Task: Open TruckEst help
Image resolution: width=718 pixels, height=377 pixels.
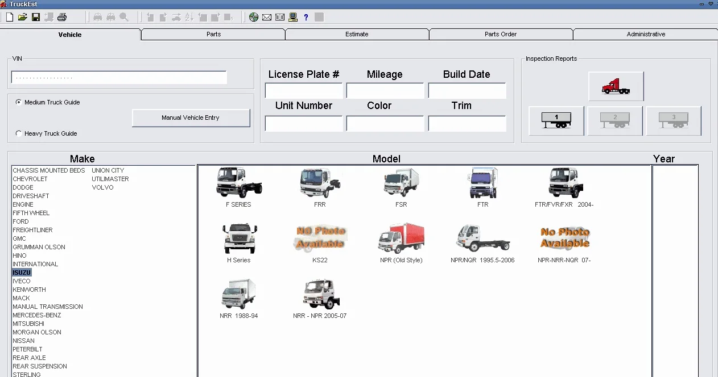Action: (x=306, y=16)
